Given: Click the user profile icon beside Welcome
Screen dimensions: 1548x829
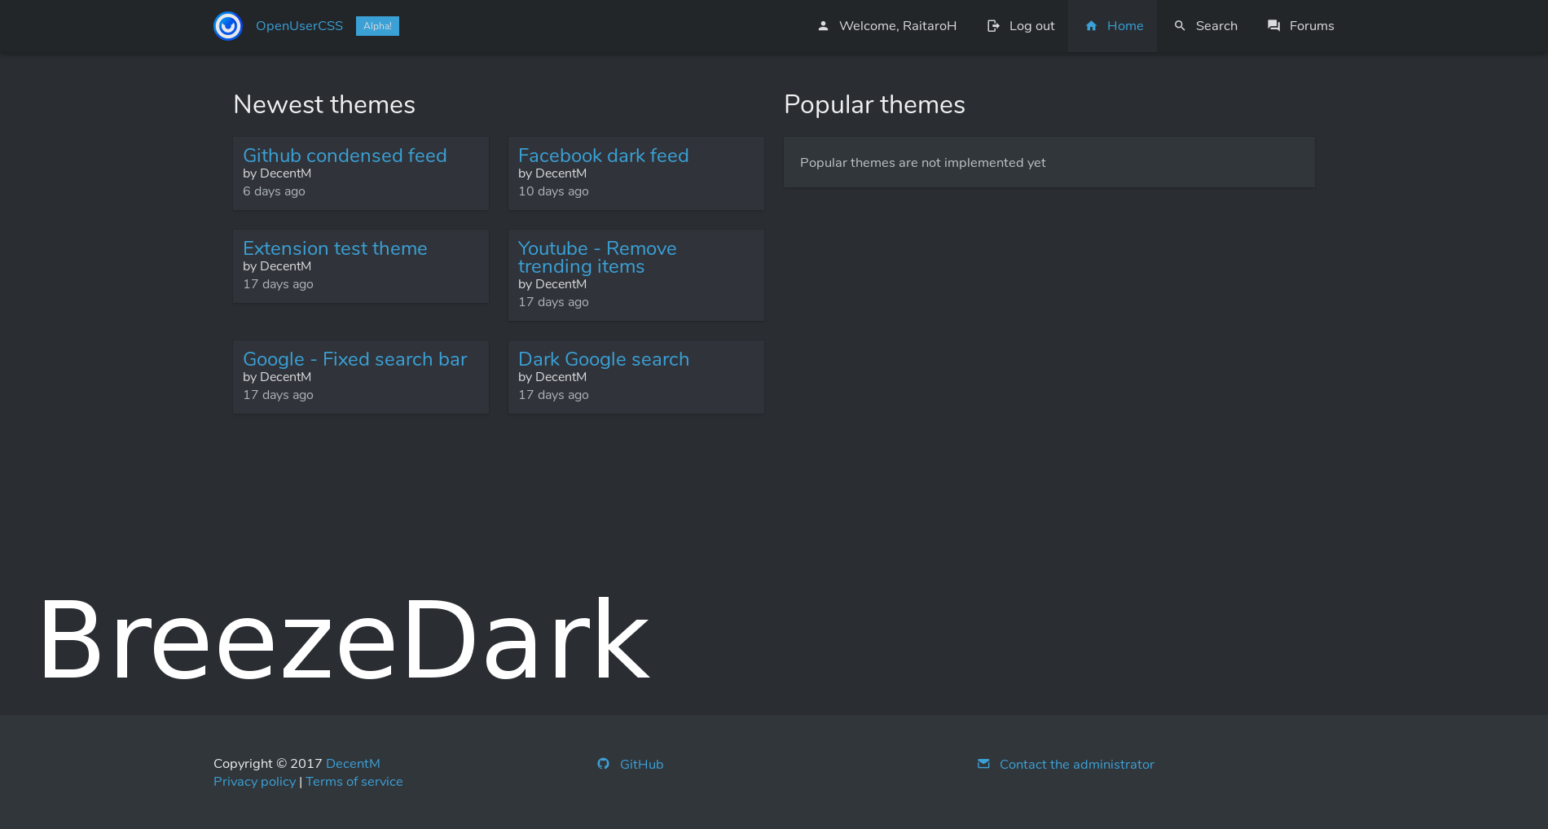Looking at the screenshot, I should (823, 26).
